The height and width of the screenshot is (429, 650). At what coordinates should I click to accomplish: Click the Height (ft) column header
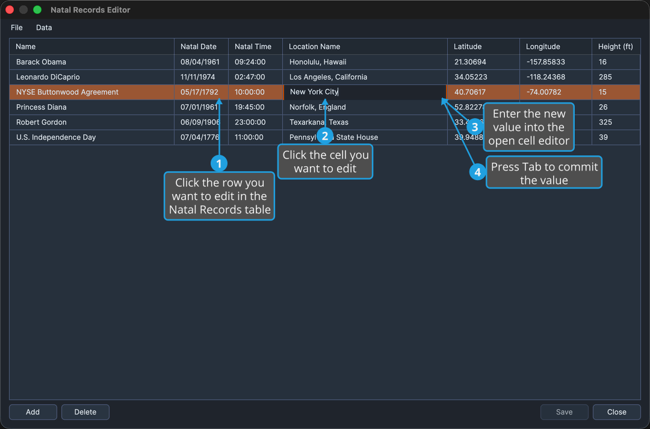[x=616, y=46]
